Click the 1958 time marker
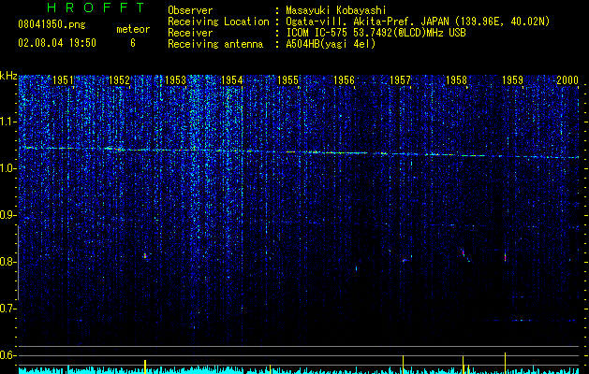The height and width of the screenshot is (374, 589). coord(456,80)
